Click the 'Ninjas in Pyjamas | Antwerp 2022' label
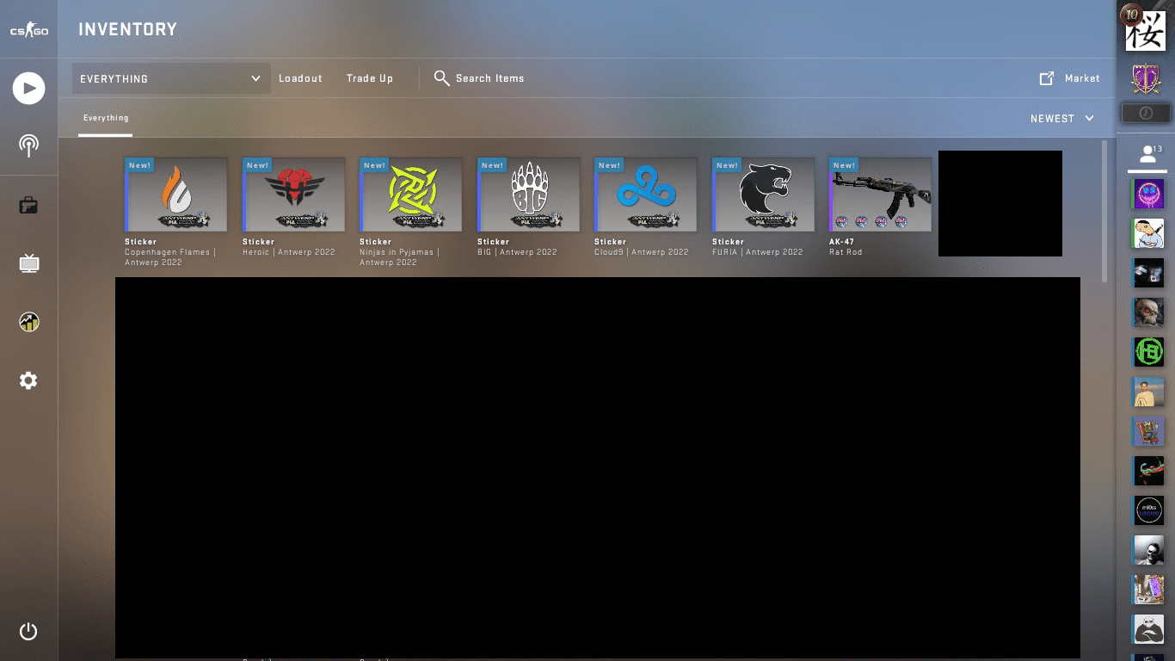The height and width of the screenshot is (661, 1175). point(401,257)
